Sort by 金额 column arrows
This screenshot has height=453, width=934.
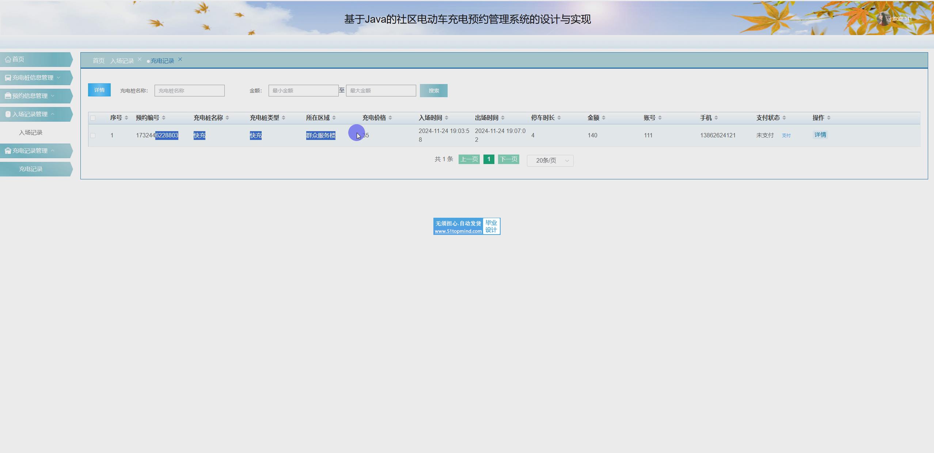click(604, 118)
